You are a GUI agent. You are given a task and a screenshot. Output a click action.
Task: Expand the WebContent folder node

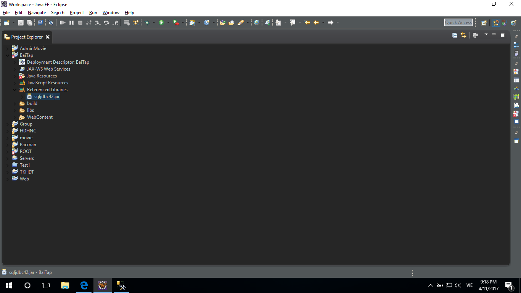coord(14,117)
